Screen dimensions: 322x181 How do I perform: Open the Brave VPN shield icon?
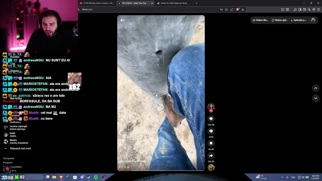314,10
